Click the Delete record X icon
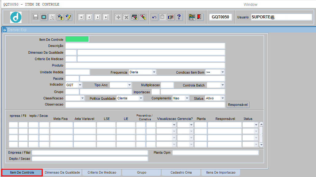316x177 pixels. pyautogui.click(x=126, y=17)
